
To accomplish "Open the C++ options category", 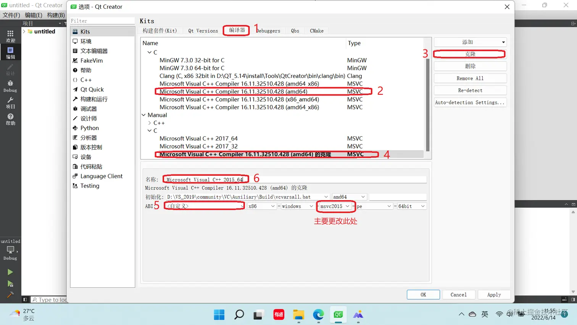I will (103, 80).
